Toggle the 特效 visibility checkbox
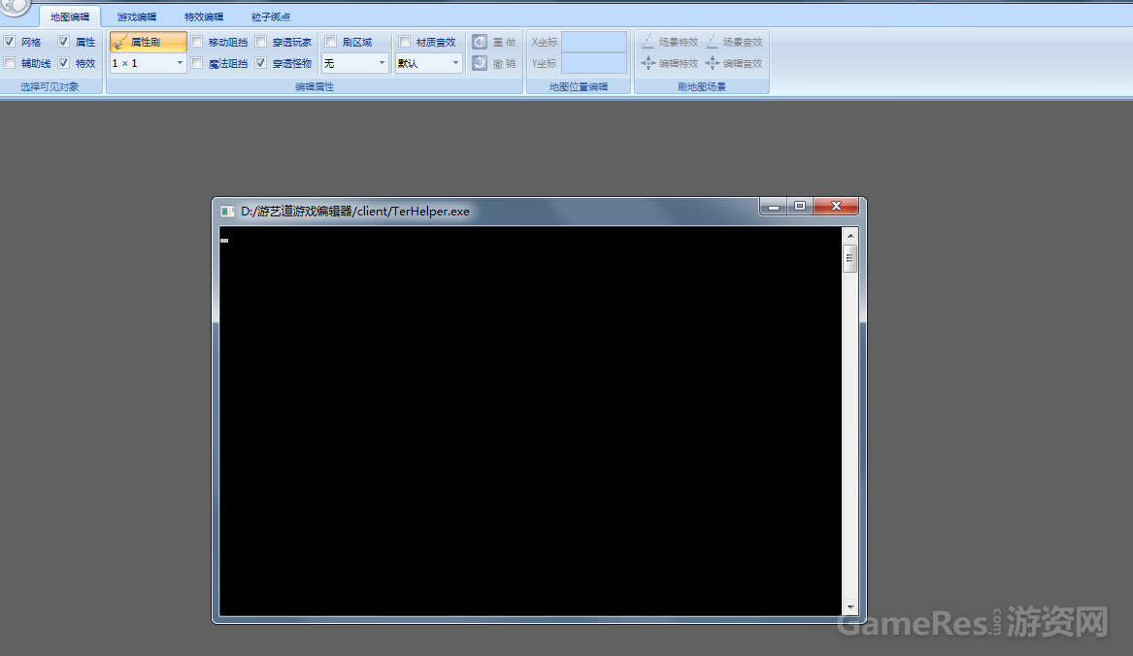The image size is (1133, 656). click(x=63, y=64)
